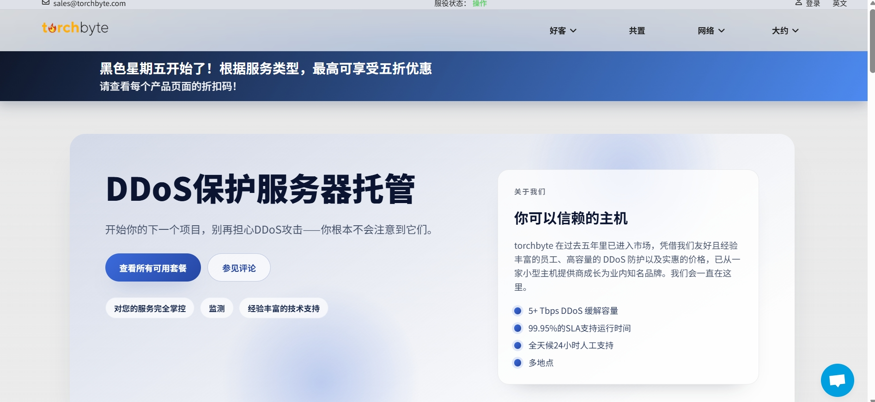Click the 经验丰富的技术支持 tag
The height and width of the screenshot is (402, 875).
pos(283,308)
